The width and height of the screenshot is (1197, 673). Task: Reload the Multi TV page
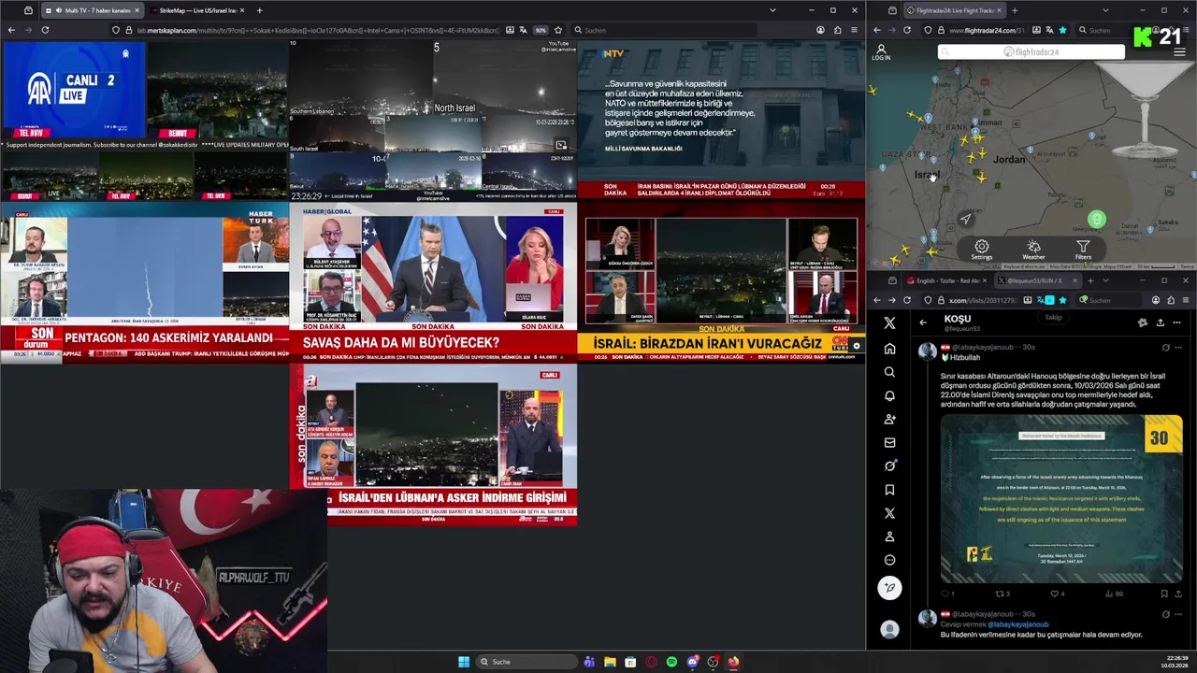45,30
